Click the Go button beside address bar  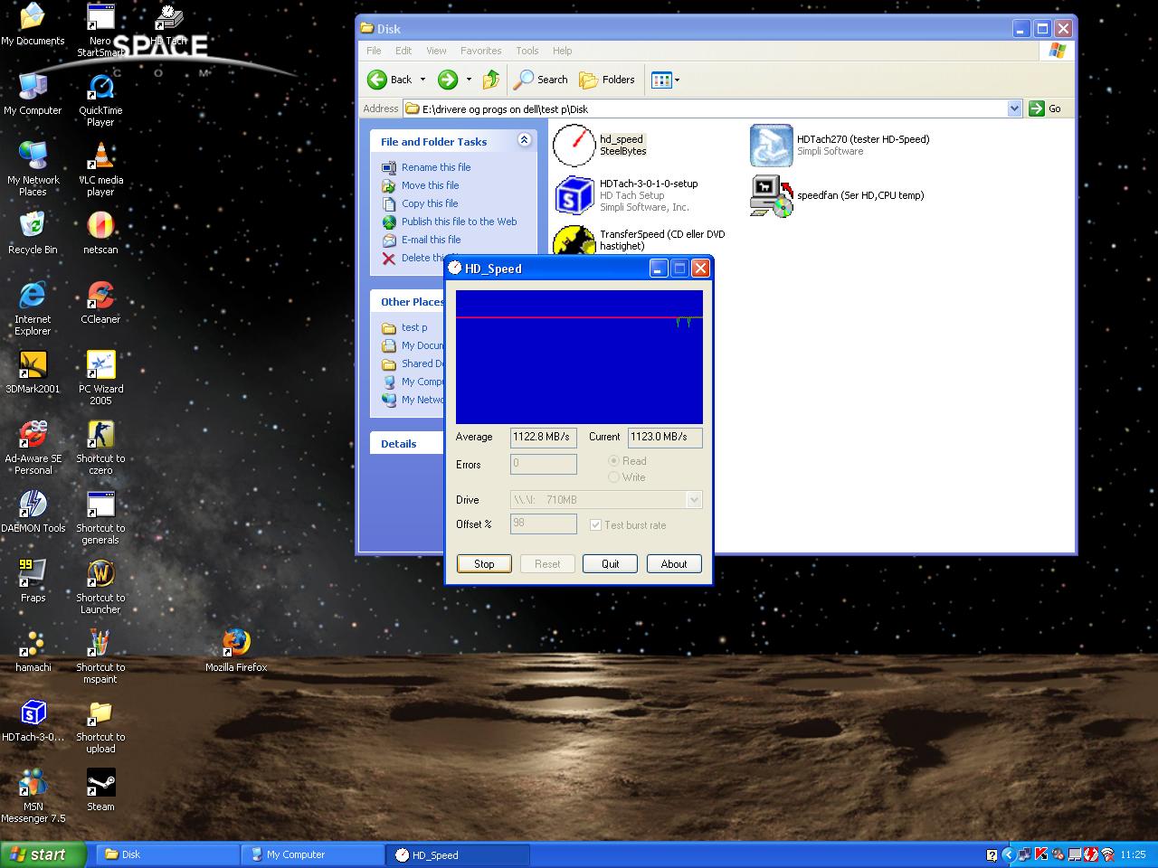pyautogui.click(x=1046, y=108)
